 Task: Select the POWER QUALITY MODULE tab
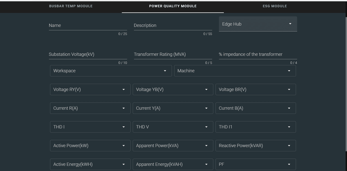pos(173,6)
